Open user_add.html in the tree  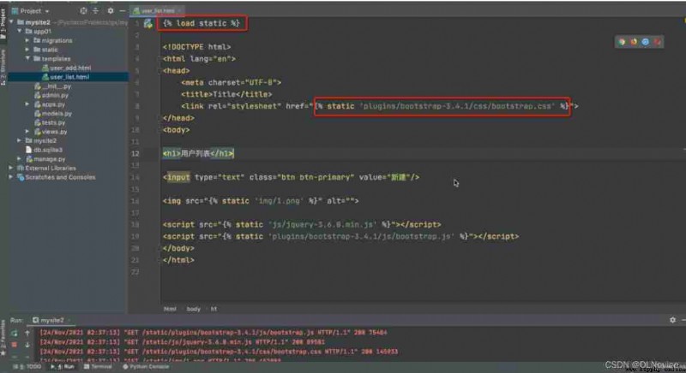coord(67,68)
